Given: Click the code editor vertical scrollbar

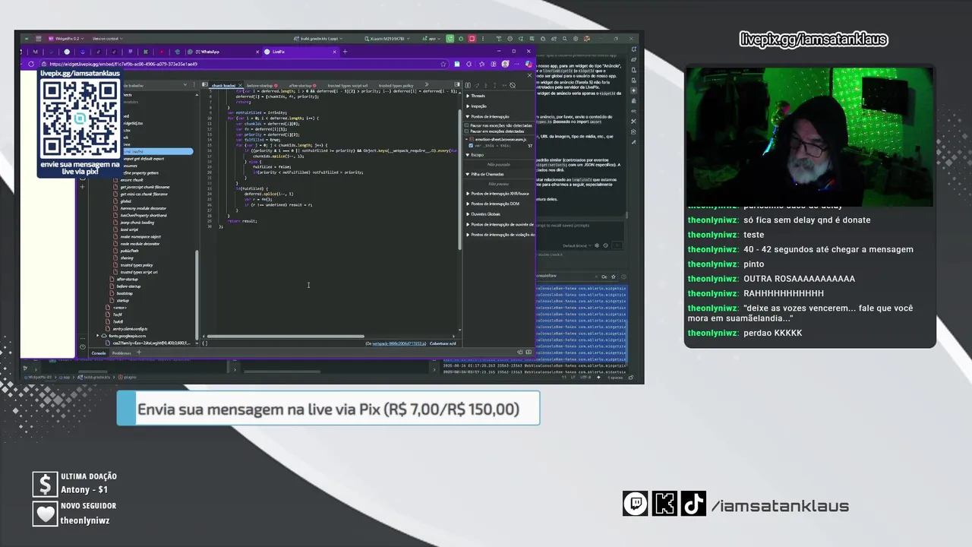Looking at the screenshot, I should (x=460, y=181).
